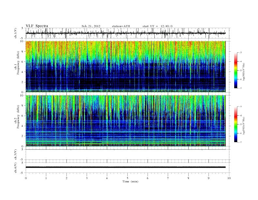Click the 'ch.3(V)' axis label

click(16, 155)
